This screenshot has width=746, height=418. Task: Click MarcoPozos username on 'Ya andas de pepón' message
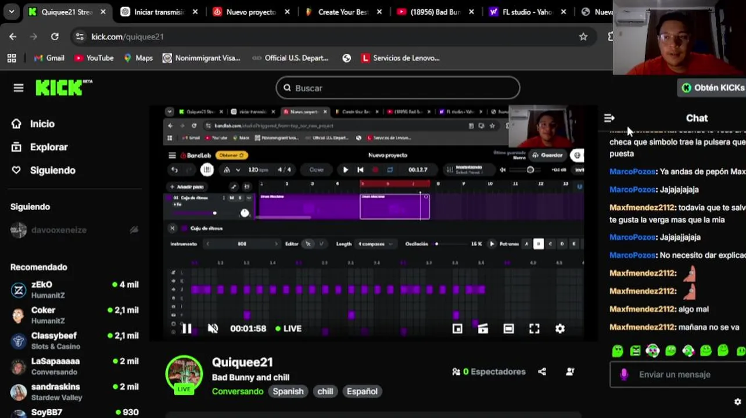pos(632,171)
